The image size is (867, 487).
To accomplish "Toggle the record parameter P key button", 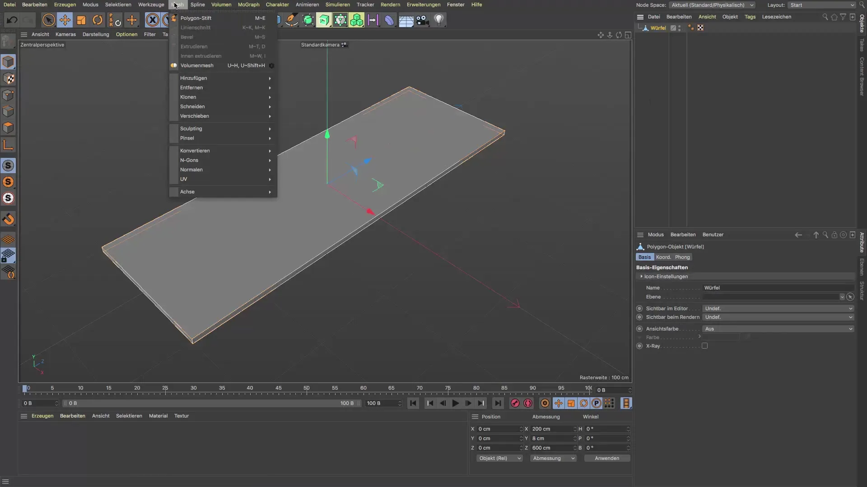I will coord(597,403).
